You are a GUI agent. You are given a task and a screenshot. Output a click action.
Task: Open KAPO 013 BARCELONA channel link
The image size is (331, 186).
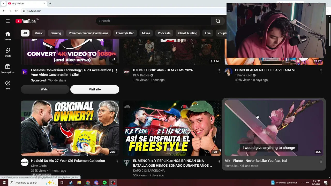[x=149, y=171]
